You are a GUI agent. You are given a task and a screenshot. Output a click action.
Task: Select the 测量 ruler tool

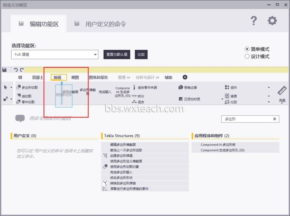[282, 94]
